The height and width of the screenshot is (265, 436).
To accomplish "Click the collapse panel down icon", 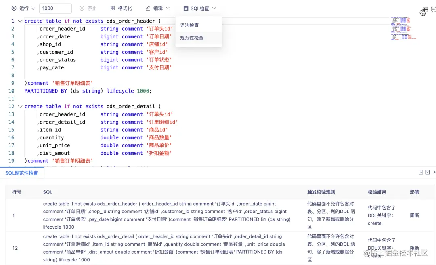I will [428, 172].
